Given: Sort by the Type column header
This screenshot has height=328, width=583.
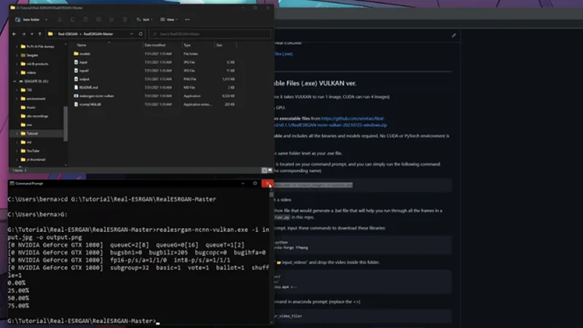Looking at the screenshot, I should pos(187,45).
